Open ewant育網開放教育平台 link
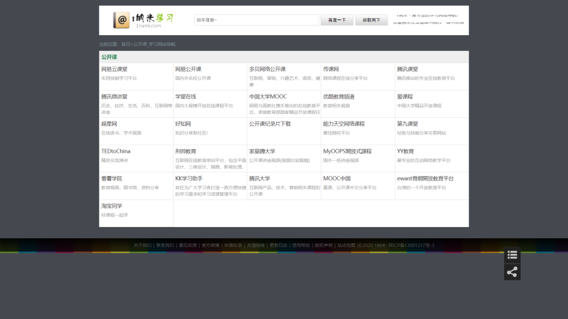 click(425, 179)
